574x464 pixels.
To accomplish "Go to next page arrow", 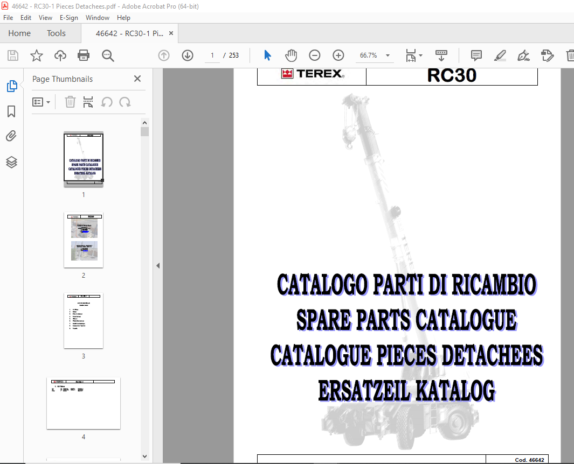I will 188,55.
